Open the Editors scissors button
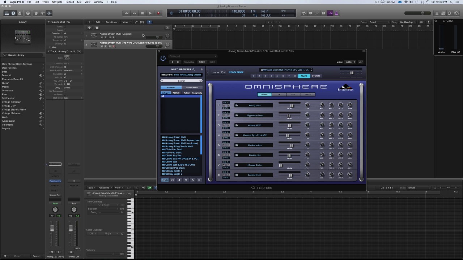Screen dimensions: 463x260 [49, 13]
